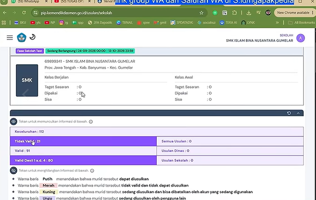
Task: Open the TBNAIL bookmark
Action: 125,22
